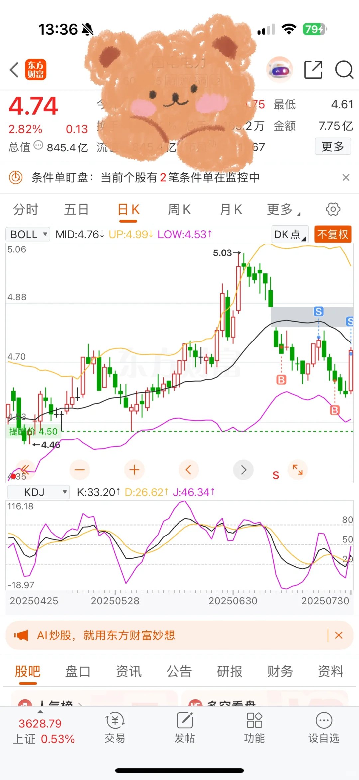Image resolution: width=359 pixels, height=780 pixels.
Task: Open the 股吧 tab
Action: click(x=28, y=671)
